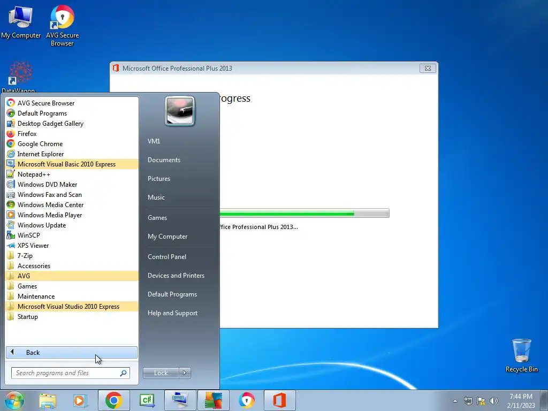Image resolution: width=548 pixels, height=411 pixels.
Task: Expand the Games folder in All Programs
Action: click(x=72, y=286)
